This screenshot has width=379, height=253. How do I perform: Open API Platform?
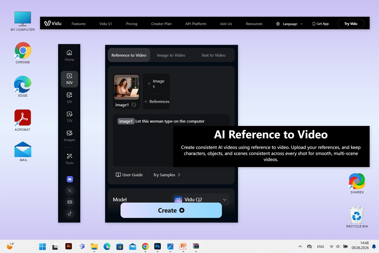pyautogui.click(x=196, y=24)
